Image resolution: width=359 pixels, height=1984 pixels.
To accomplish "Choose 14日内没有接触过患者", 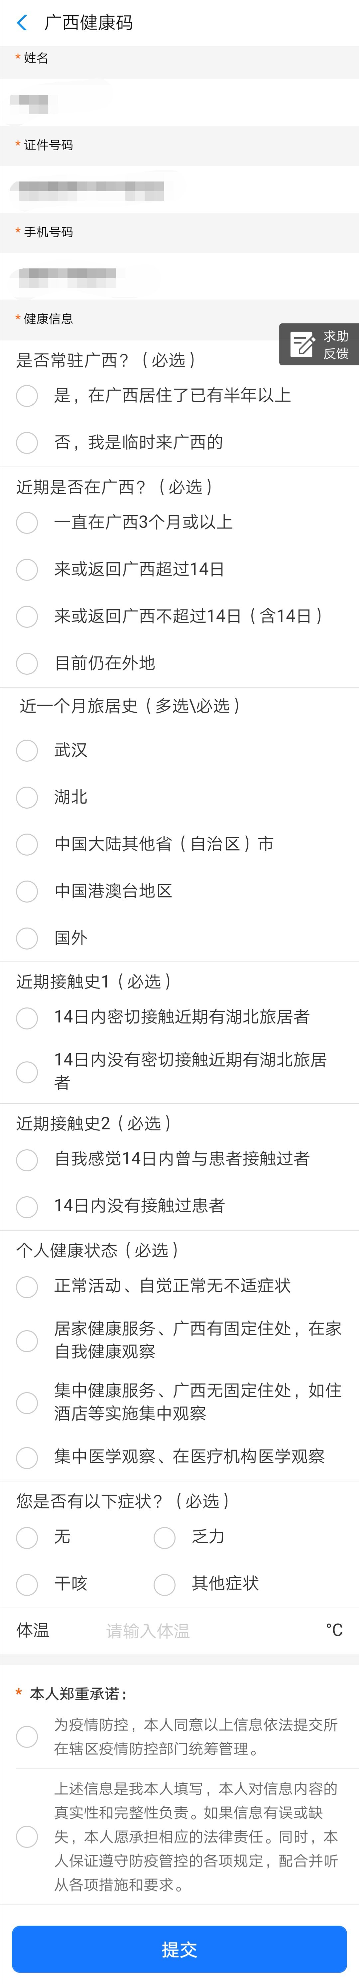I will (x=27, y=1207).
